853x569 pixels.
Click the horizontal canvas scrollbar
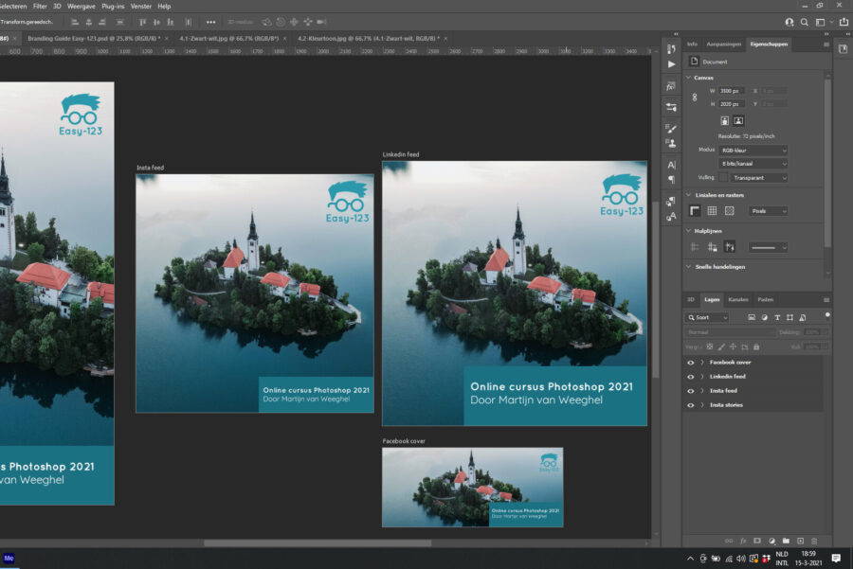click(318, 542)
